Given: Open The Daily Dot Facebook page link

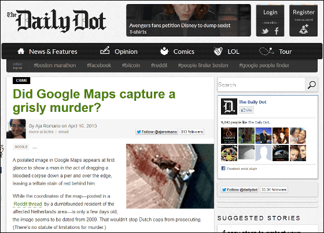Looking at the screenshot, I should tap(252, 102).
